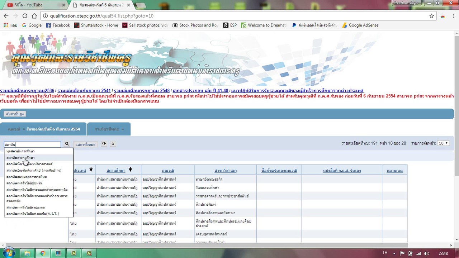This screenshot has height=258, width=459.
Task: Open the ESP bookmark
Action: click(x=230, y=25)
